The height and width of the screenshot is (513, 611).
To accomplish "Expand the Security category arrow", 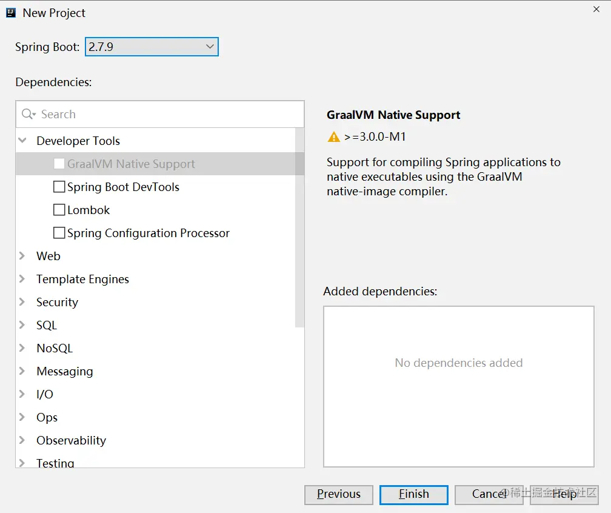I will (22, 302).
